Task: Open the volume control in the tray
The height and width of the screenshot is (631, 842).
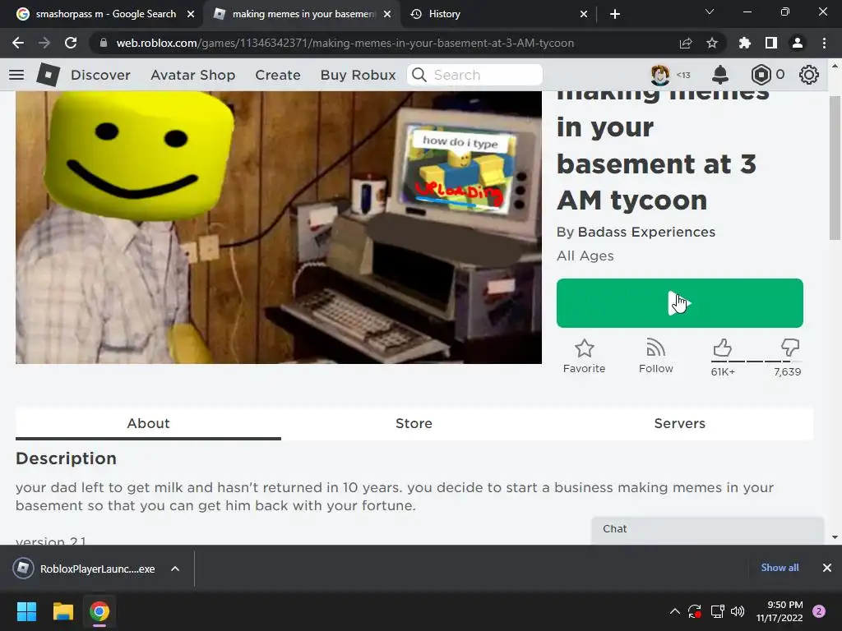Action: tap(738, 611)
